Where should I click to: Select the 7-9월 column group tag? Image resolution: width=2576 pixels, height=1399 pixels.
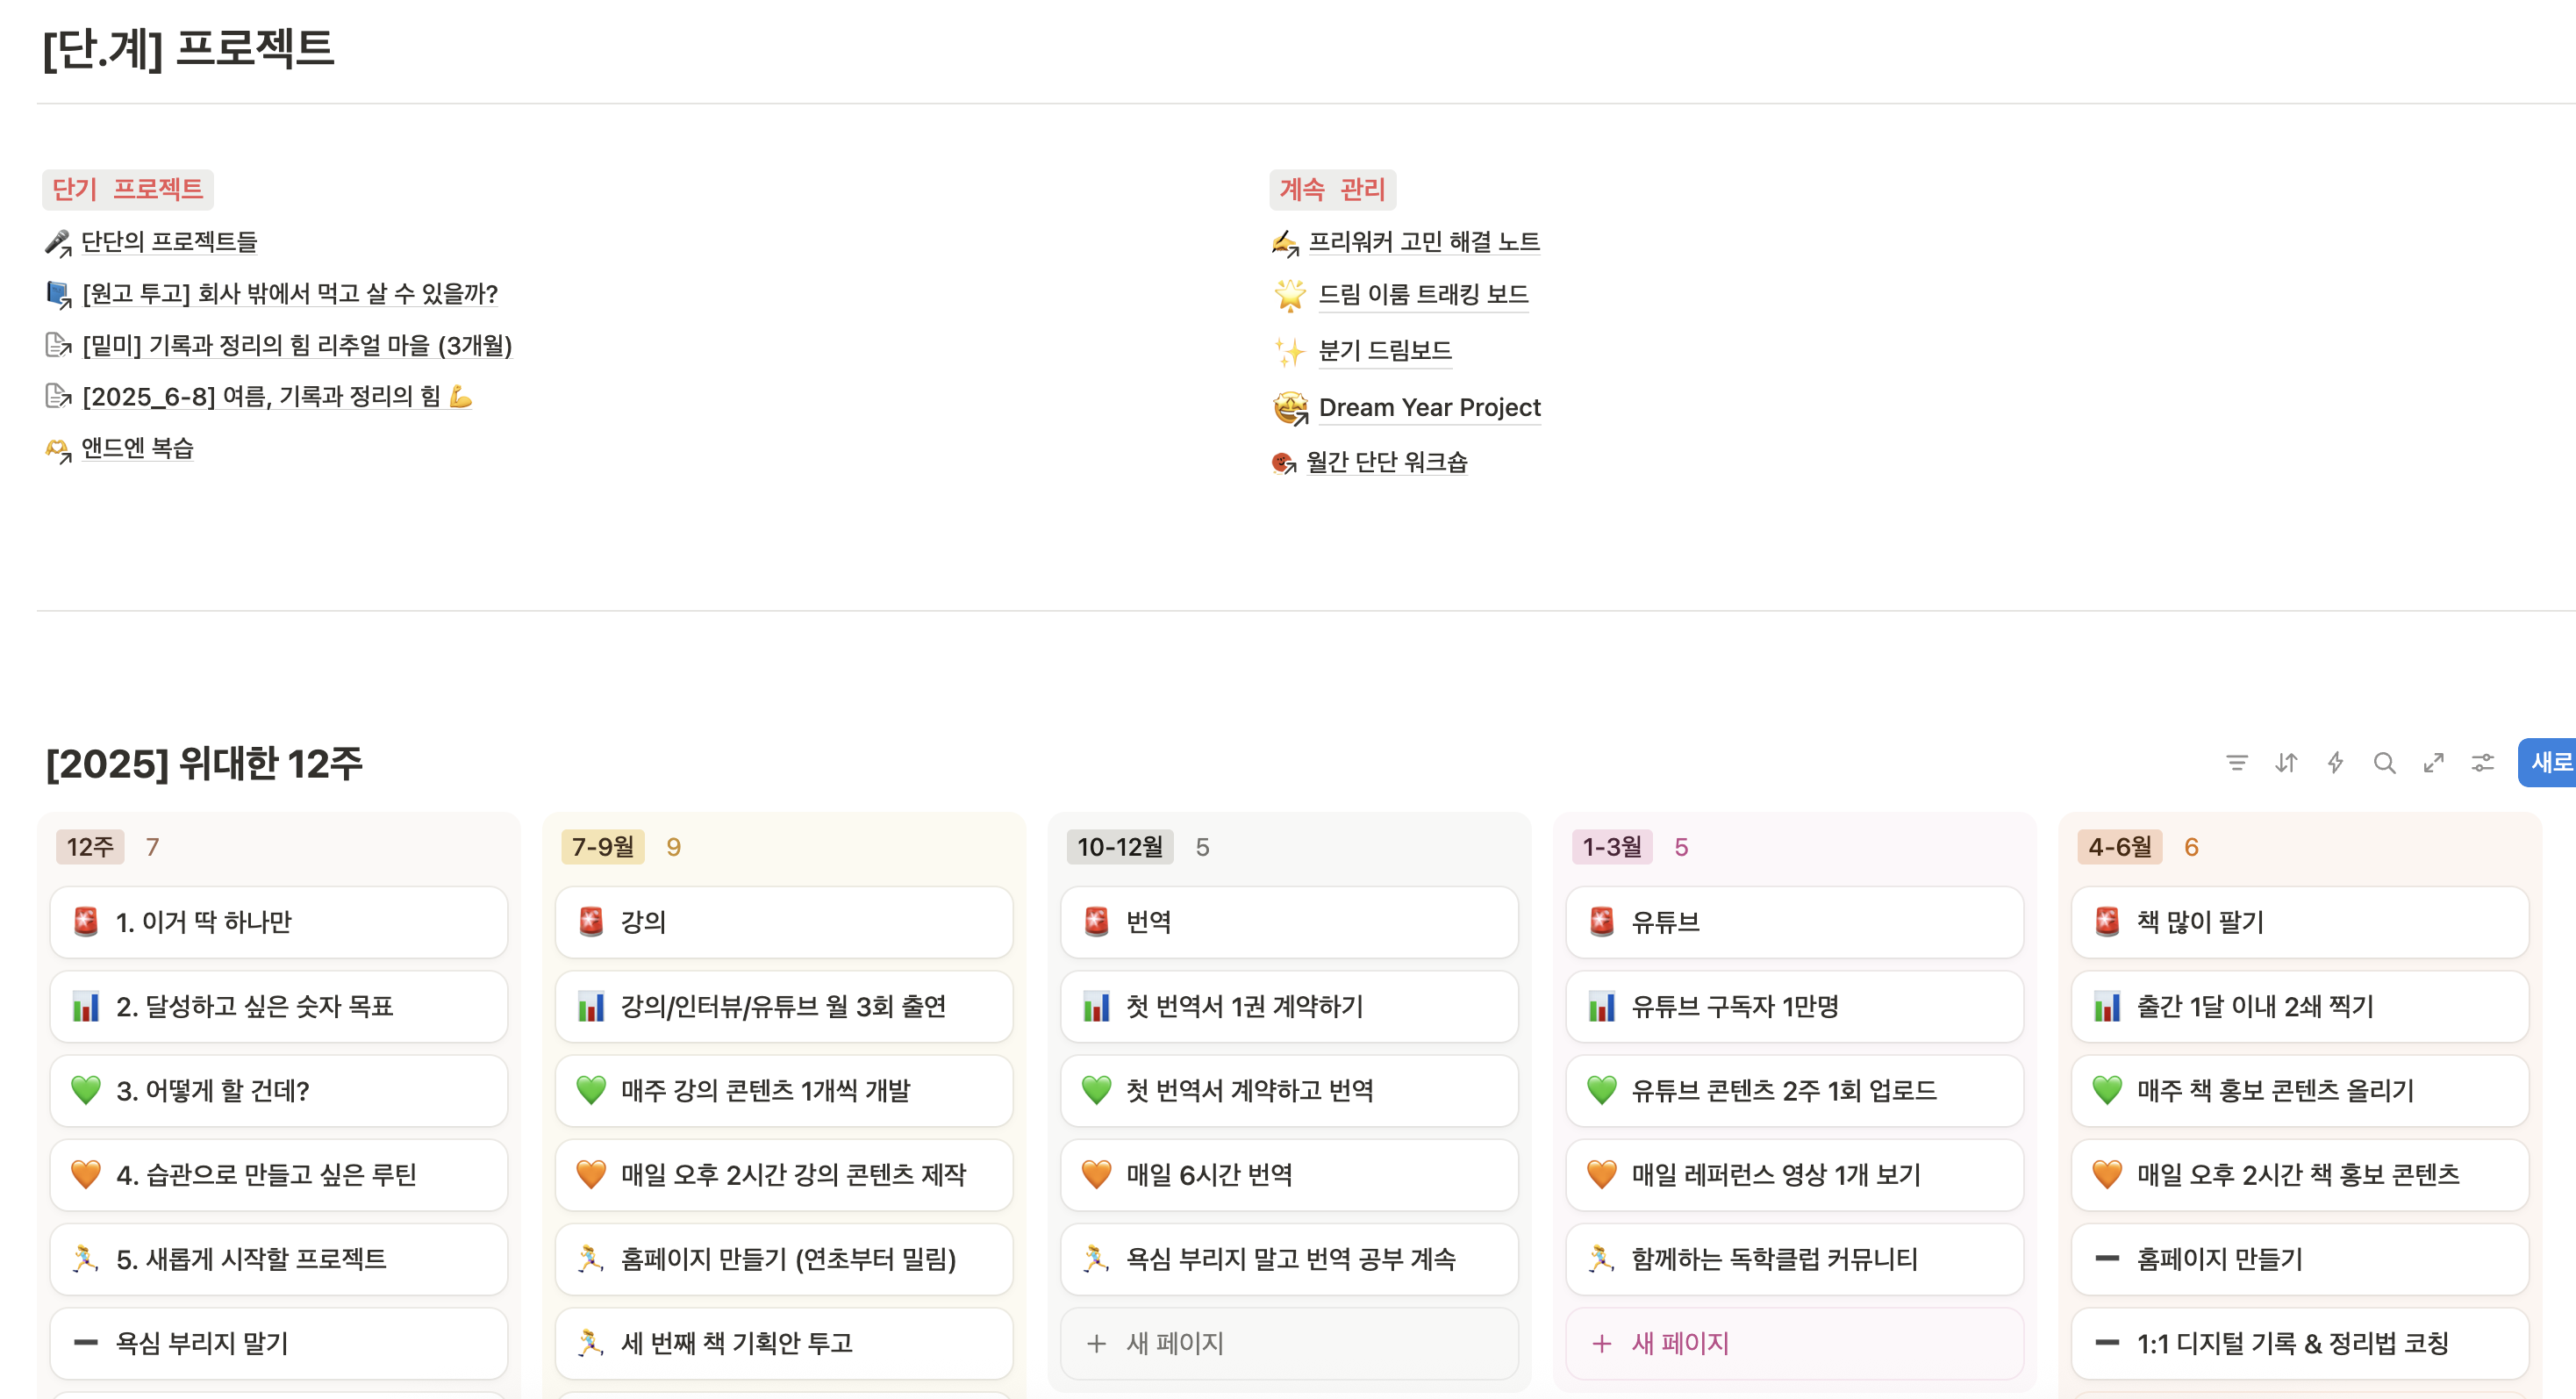click(602, 847)
